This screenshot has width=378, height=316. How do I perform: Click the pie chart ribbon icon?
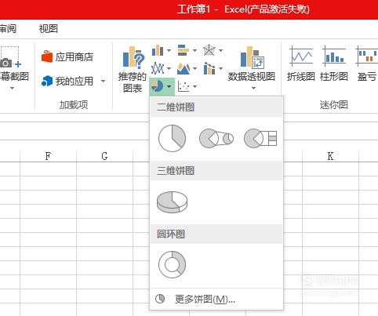click(158, 86)
